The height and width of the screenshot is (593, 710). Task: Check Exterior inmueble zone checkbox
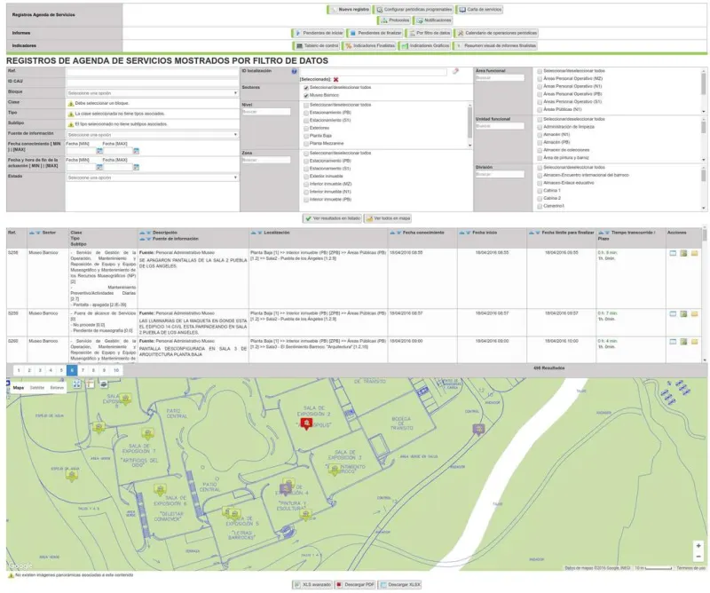click(306, 177)
